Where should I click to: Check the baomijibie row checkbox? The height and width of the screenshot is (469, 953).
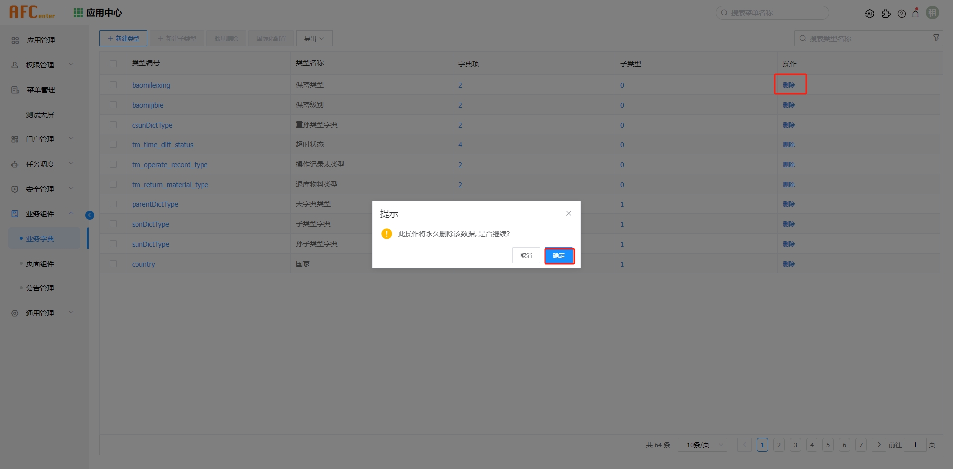tap(113, 105)
